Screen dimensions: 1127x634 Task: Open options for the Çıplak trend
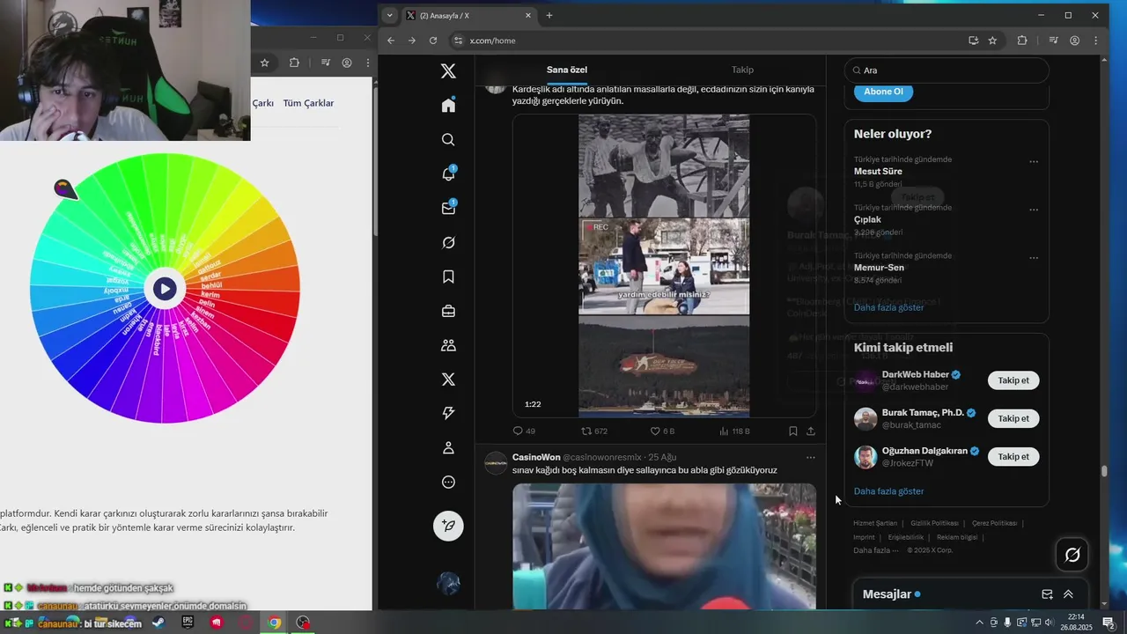1034,210
